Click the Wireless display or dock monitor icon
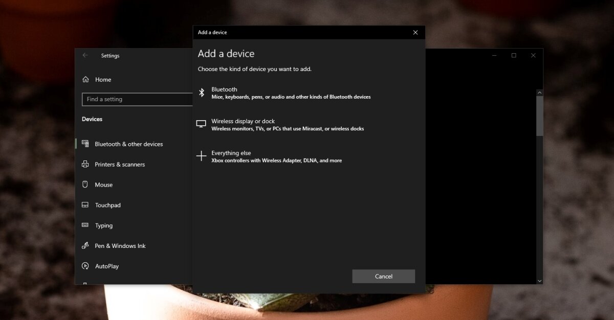Screen dimensions: 614x320 coord(201,124)
